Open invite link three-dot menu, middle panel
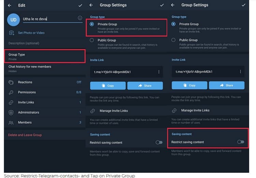 159,72
